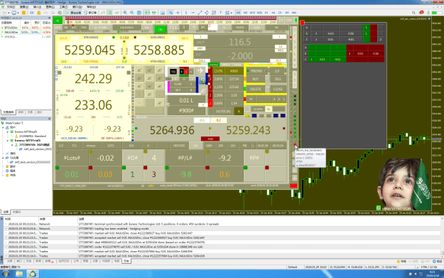Switch to 收藏夹 Favorites tab in Navigator

click(x=16, y=212)
